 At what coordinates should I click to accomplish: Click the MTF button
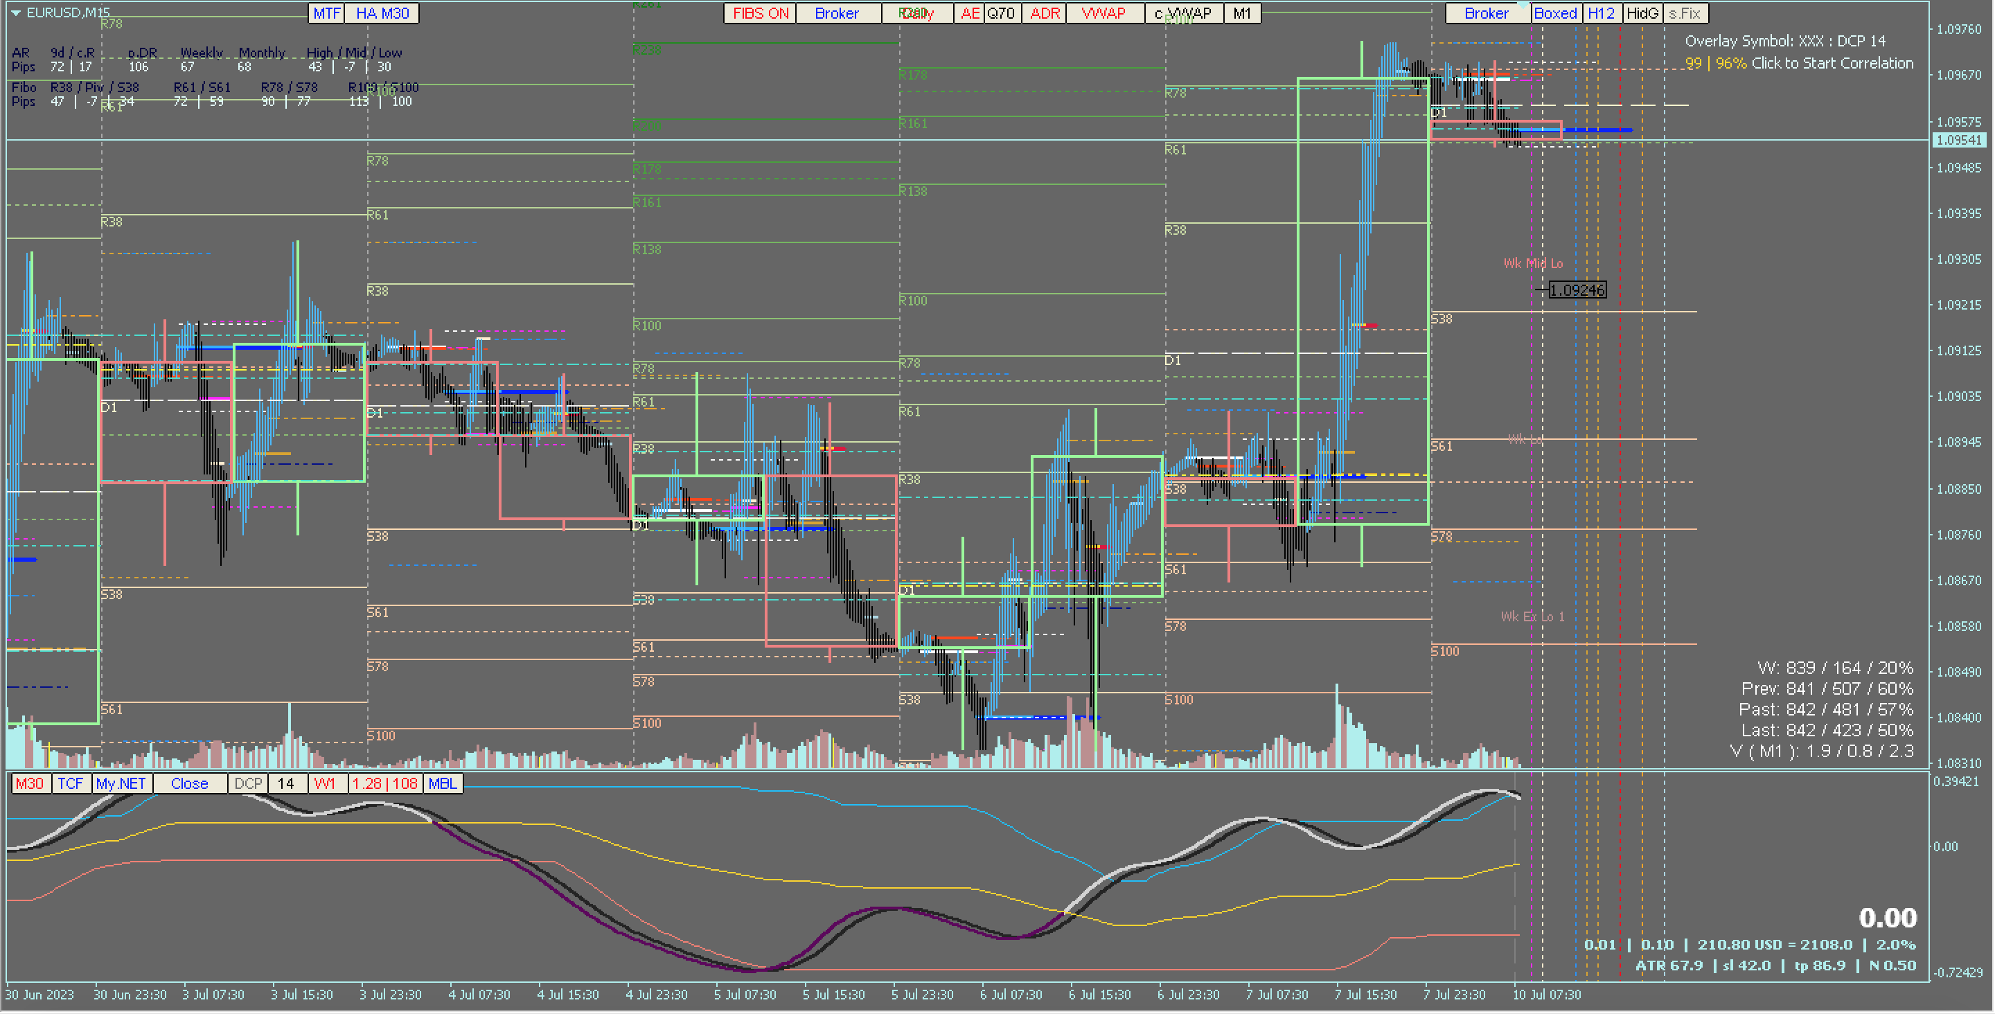[x=326, y=13]
